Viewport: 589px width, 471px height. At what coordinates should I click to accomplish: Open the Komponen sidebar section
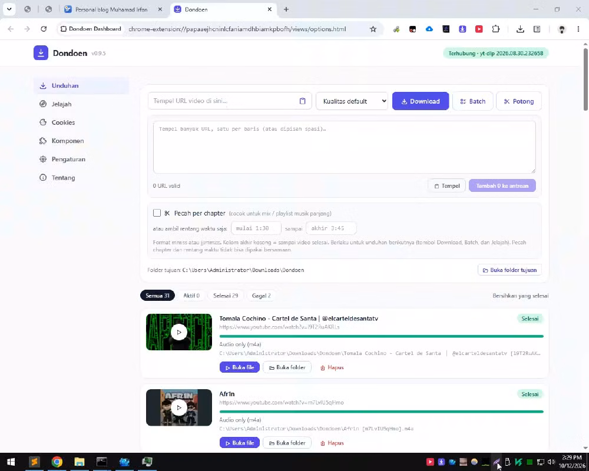81,141
